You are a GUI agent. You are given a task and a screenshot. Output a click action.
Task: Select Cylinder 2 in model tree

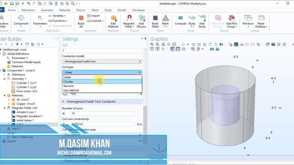coord(24,87)
